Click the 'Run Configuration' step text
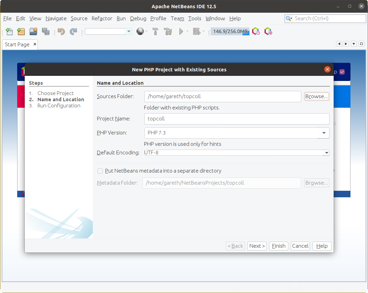The height and width of the screenshot is (293, 368). [59, 106]
